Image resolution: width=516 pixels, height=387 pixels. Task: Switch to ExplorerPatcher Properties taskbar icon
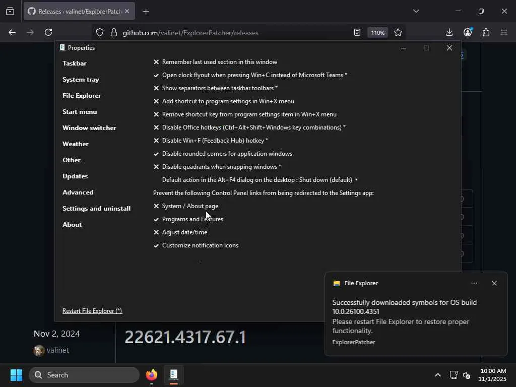[174, 375]
